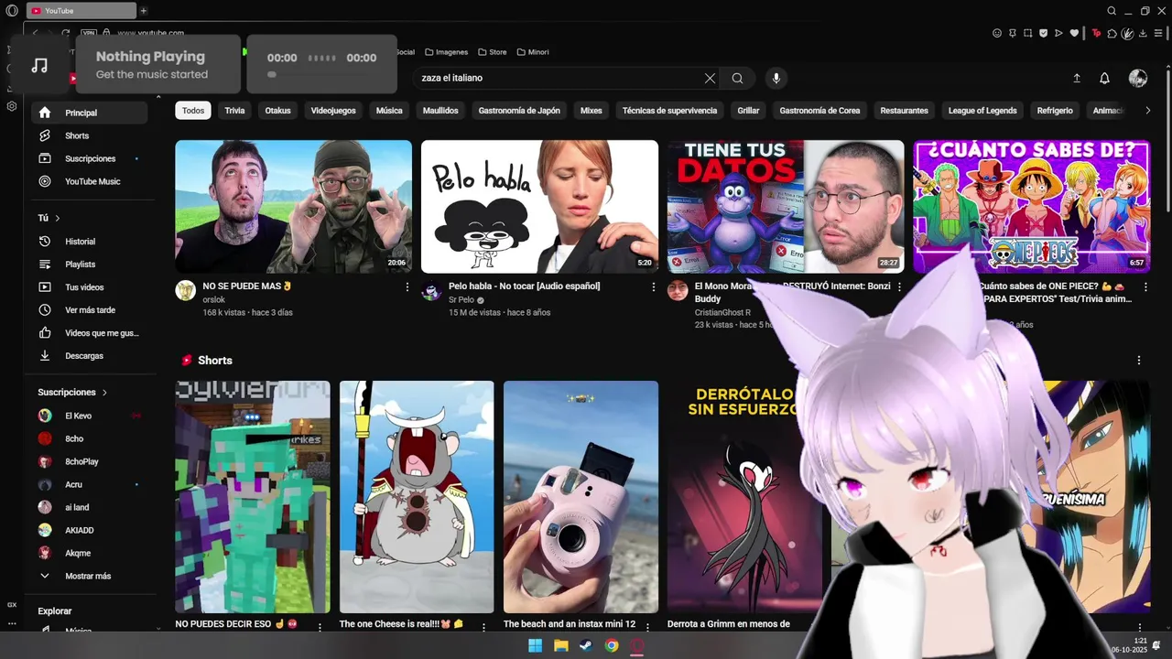1172x659 pixels.
Task: Select the League of Legends chip
Action: [982, 111]
